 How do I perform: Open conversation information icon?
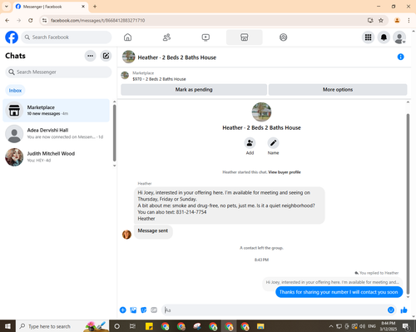400,57
